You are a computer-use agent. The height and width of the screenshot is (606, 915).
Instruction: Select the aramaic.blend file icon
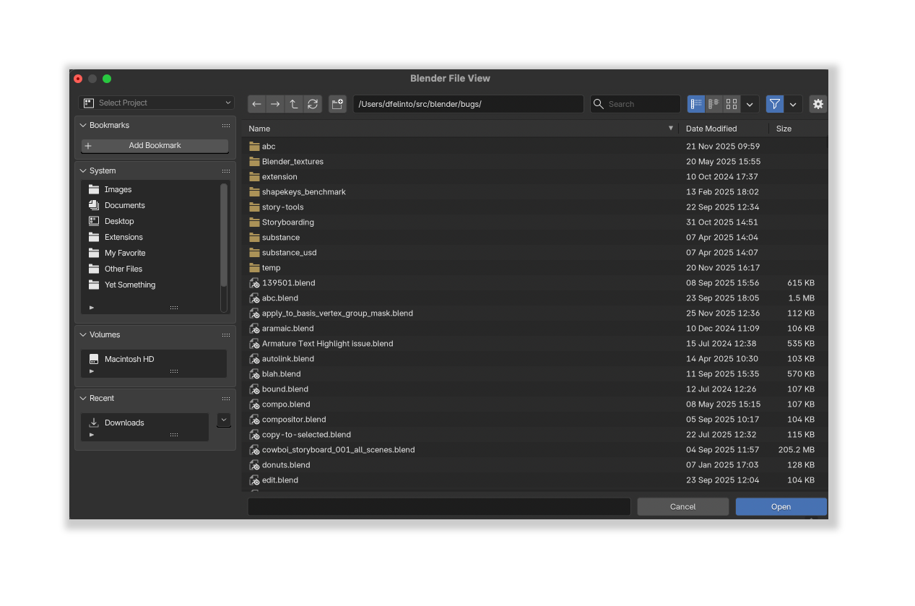pyautogui.click(x=254, y=329)
